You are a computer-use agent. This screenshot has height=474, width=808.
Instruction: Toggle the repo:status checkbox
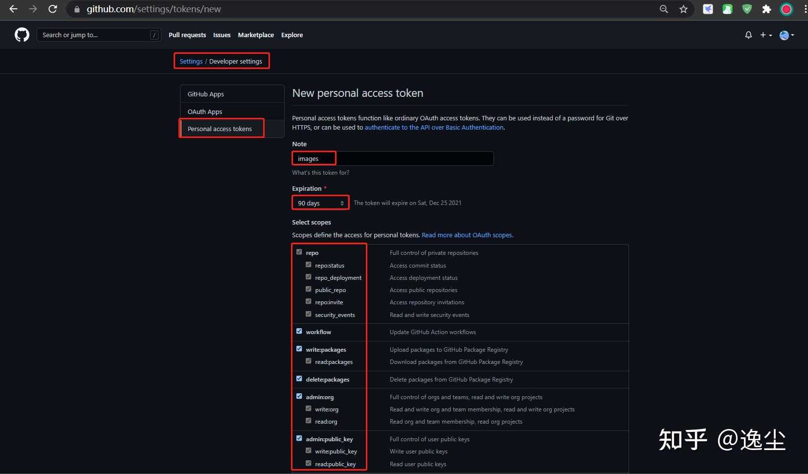pos(309,265)
